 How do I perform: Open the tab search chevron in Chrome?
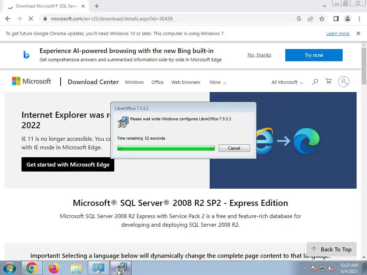pyautogui.click(x=324, y=6)
